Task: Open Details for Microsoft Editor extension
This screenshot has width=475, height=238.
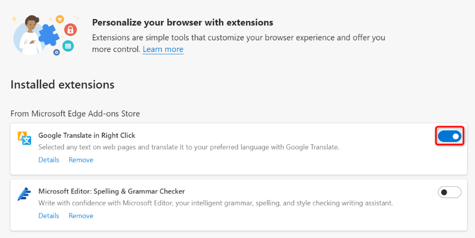Action: pyautogui.click(x=49, y=216)
